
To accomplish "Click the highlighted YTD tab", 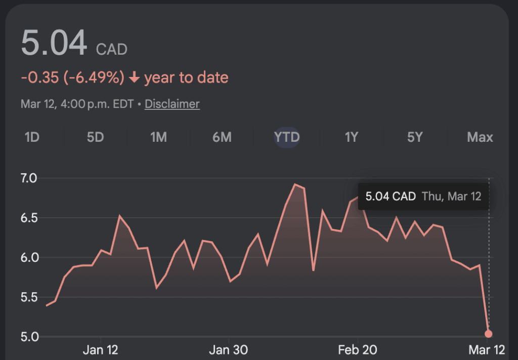I will click(x=287, y=137).
